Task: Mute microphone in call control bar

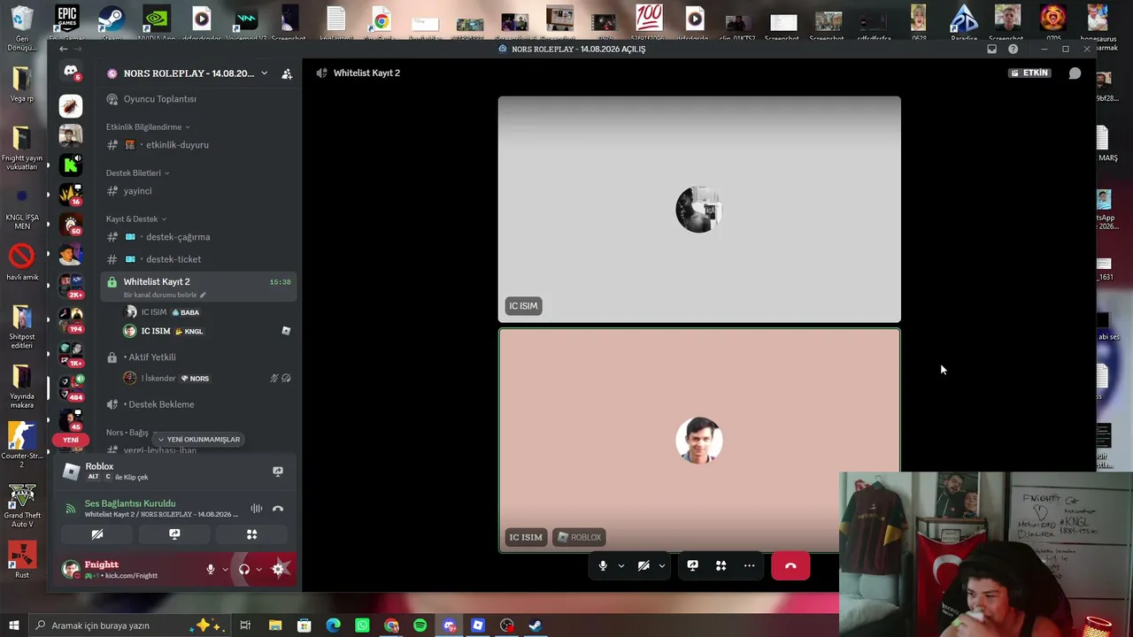Action: 603,565
